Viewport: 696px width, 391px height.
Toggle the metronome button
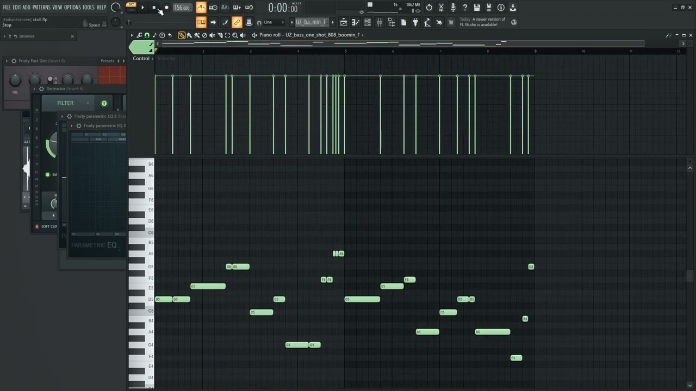click(201, 8)
